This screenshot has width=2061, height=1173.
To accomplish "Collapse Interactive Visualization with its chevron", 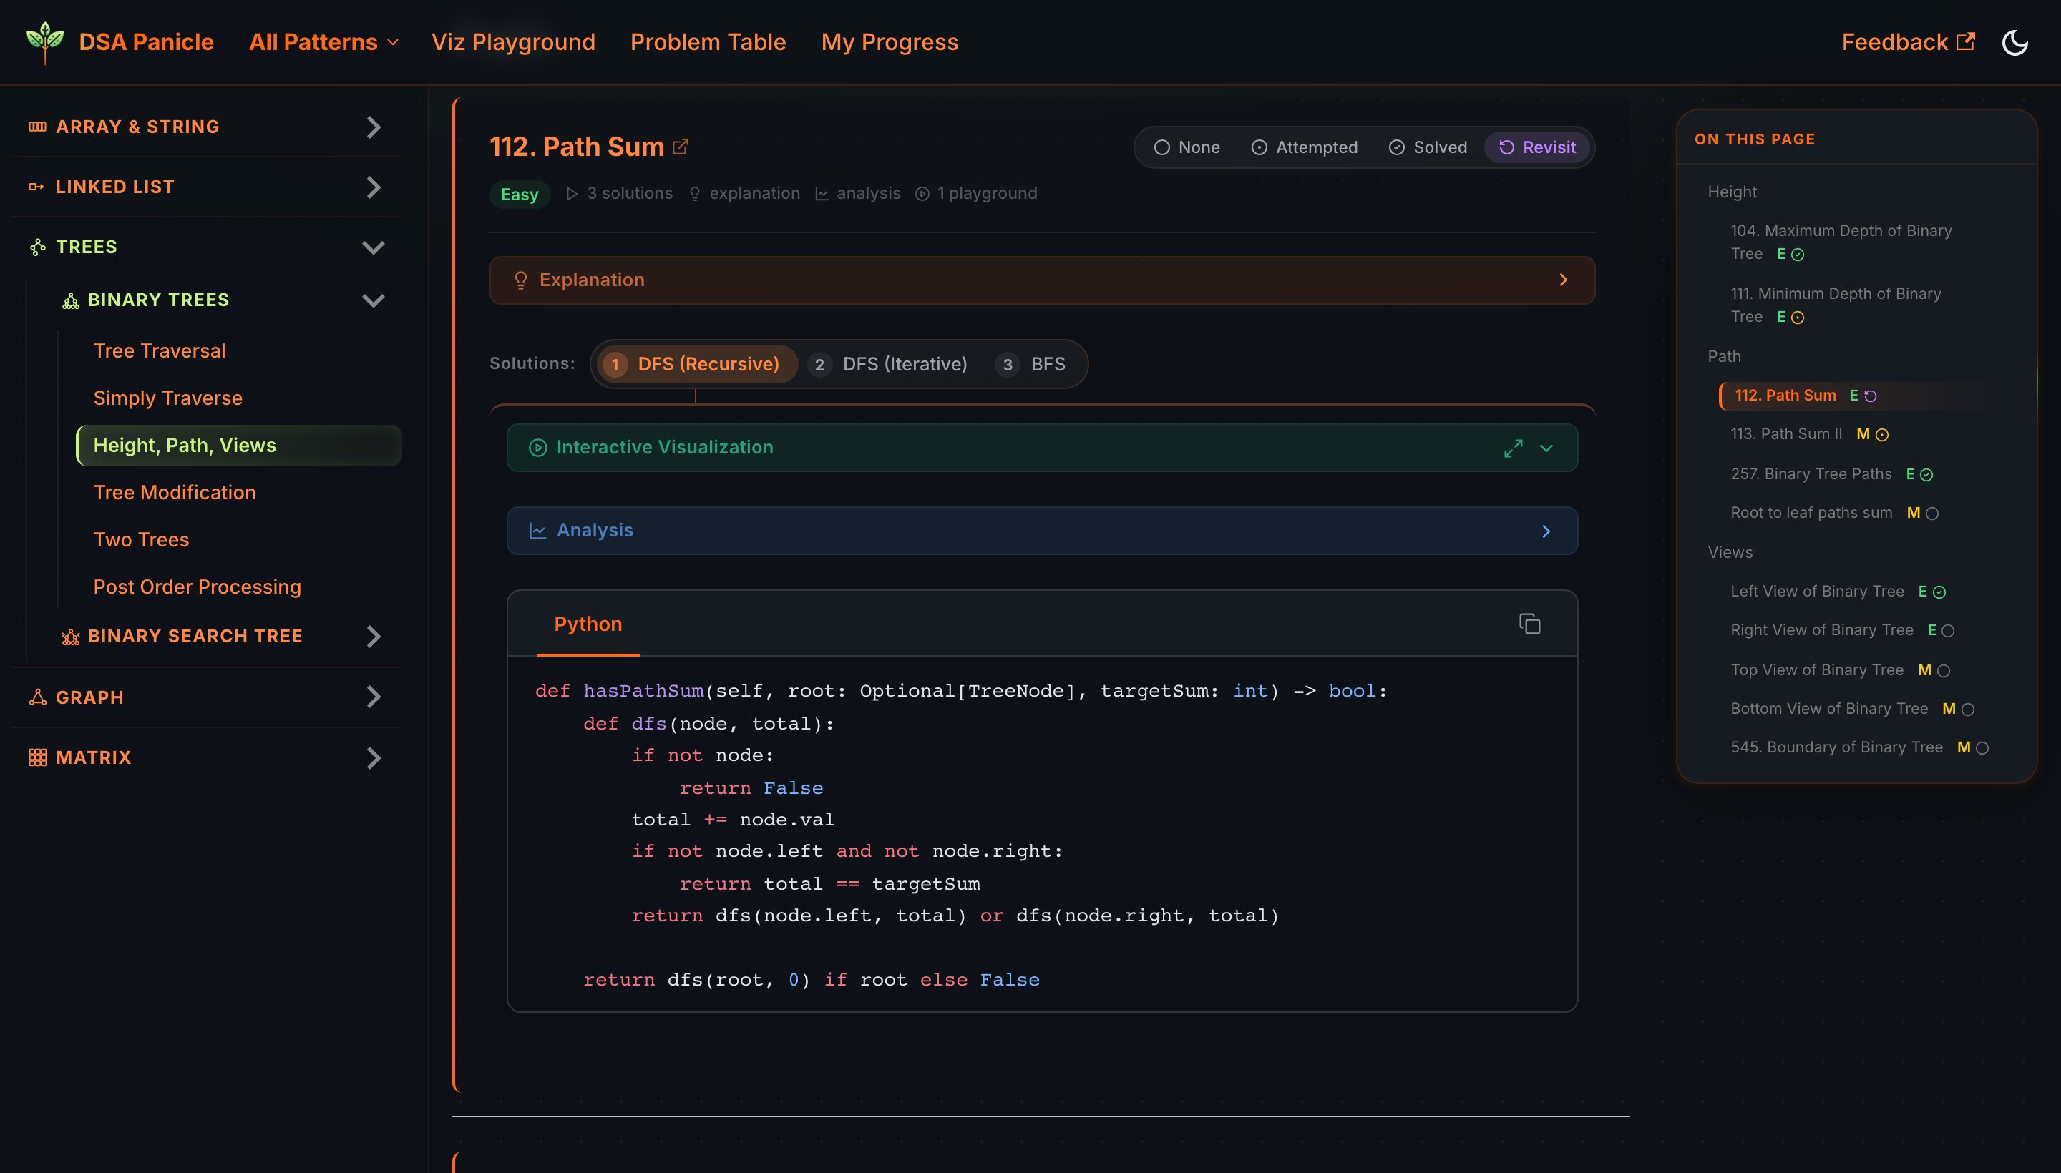I will pos(1546,448).
